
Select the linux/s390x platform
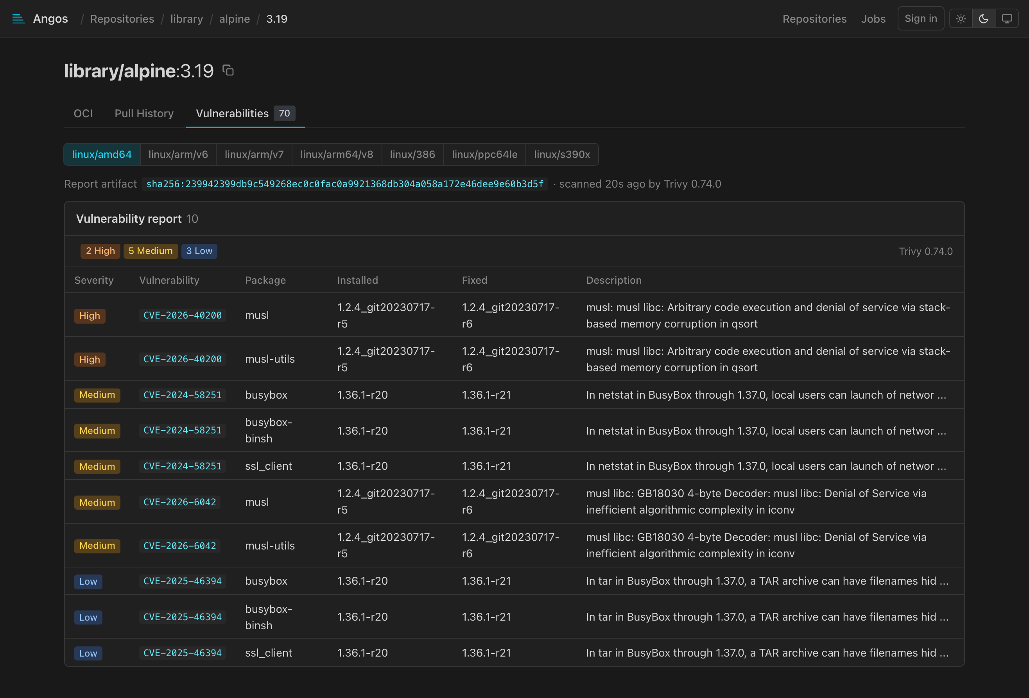pos(562,154)
